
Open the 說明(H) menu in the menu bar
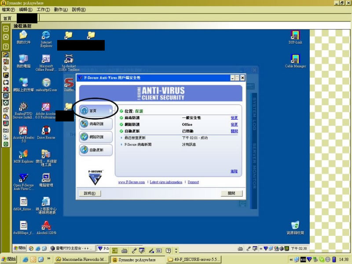point(79,10)
